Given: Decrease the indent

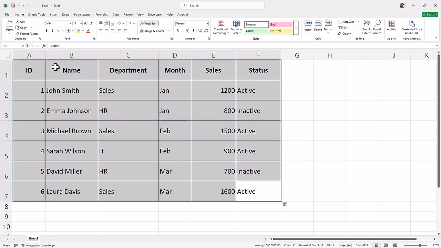Looking at the screenshot, I should coord(120,31).
